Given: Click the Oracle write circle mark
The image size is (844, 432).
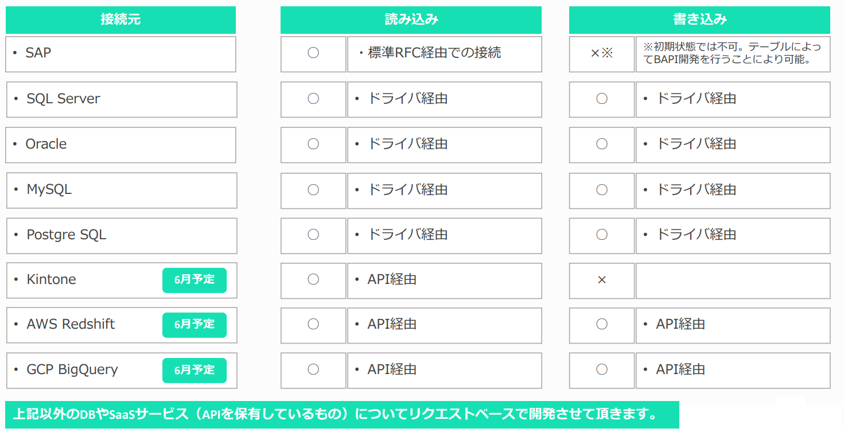Looking at the screenshot, I should click(x=602, y=144).
